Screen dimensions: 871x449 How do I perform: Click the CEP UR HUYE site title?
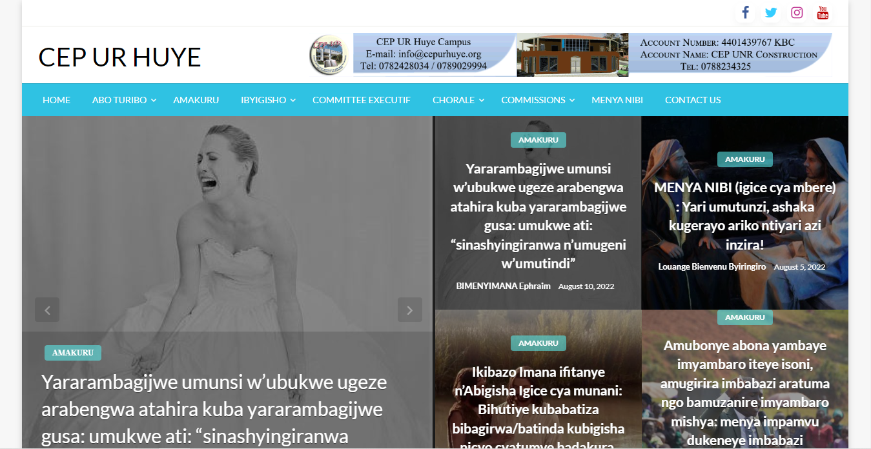119,57
